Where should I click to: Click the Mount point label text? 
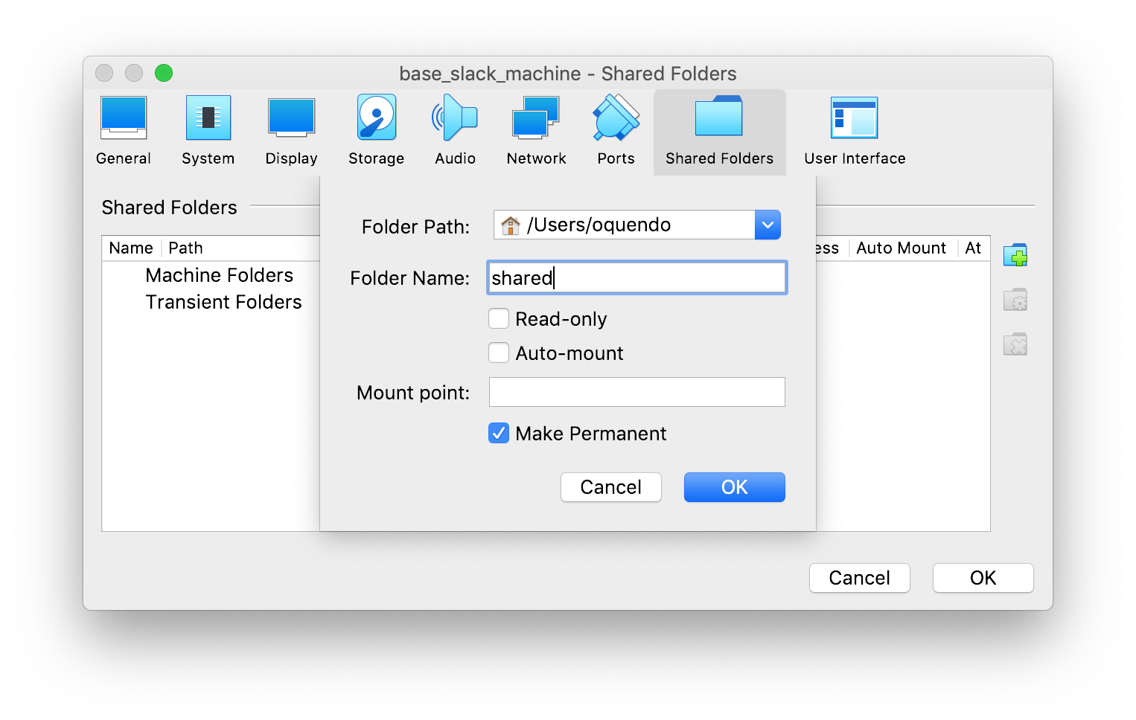pos(413,393)
